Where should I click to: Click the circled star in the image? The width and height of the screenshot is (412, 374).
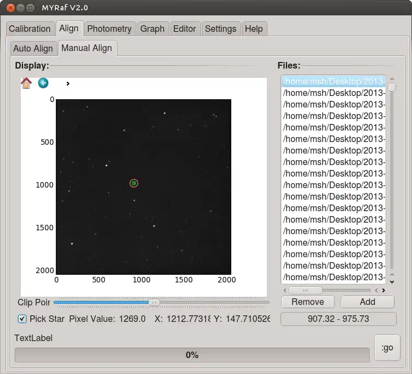coord(134,183)
